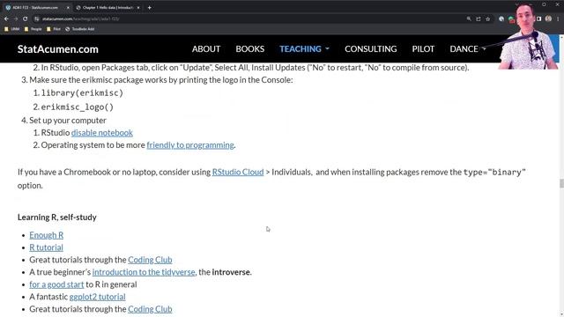
Task: Open introduction to the tidyverse link
Action: coord(144,272)
